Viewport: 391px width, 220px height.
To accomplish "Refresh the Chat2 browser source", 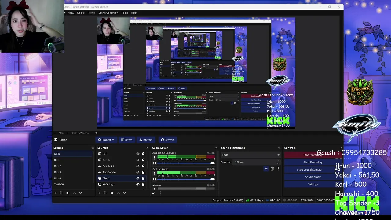I will (167, 140).
